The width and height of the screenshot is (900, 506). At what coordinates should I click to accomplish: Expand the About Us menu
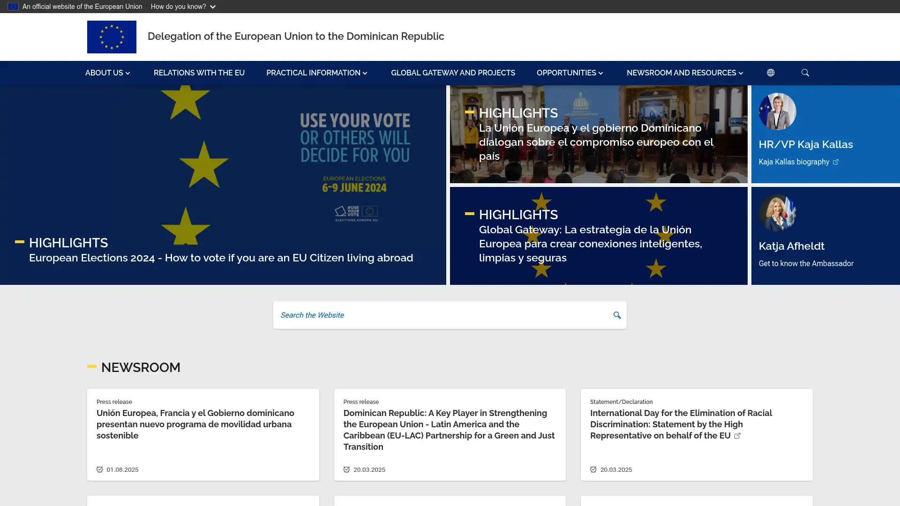click(x=107, y=73)
